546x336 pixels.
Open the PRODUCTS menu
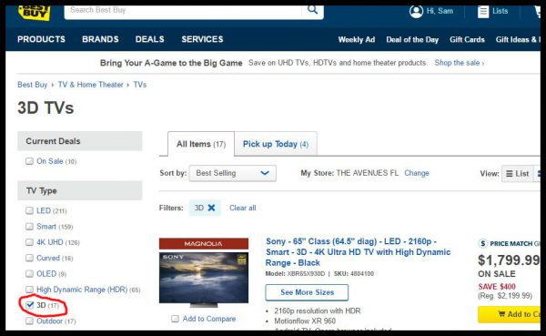[41, 39]
